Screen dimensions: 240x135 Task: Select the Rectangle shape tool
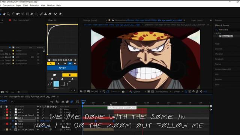coord(27,14)
